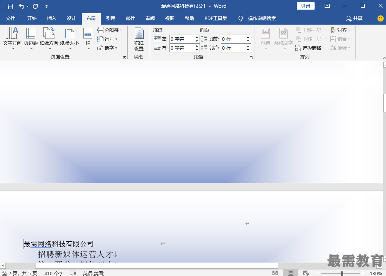This screenshot has width=386, height=276.
Task: Open the 栏 columns tool
Action: (x=88, y=38)
